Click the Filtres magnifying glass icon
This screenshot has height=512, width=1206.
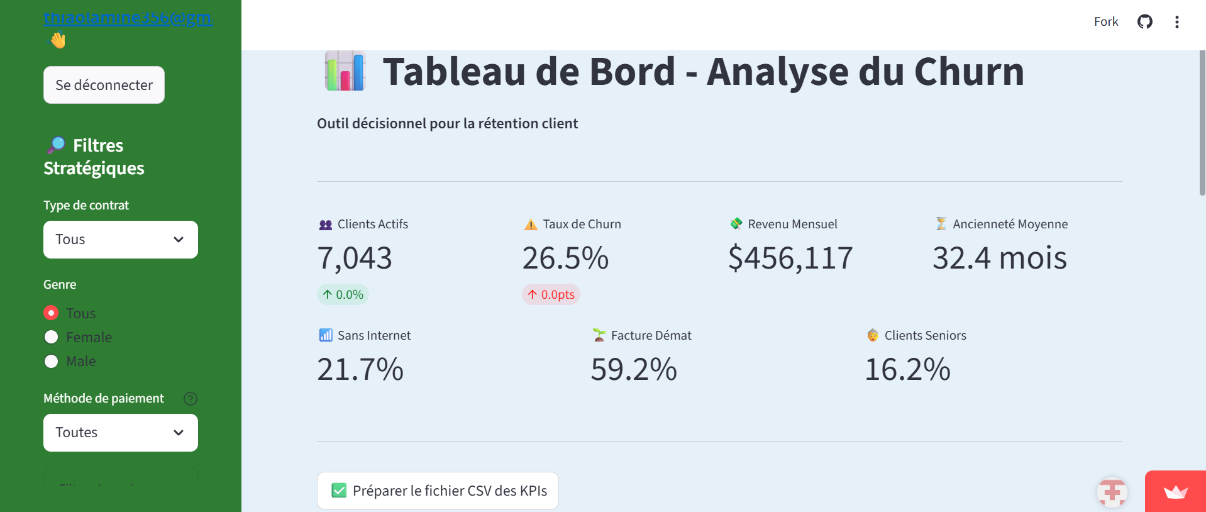56,145
